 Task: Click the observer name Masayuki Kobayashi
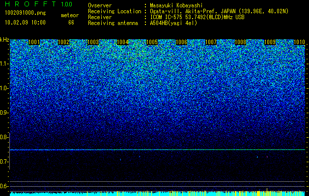[x=176, y=5]
